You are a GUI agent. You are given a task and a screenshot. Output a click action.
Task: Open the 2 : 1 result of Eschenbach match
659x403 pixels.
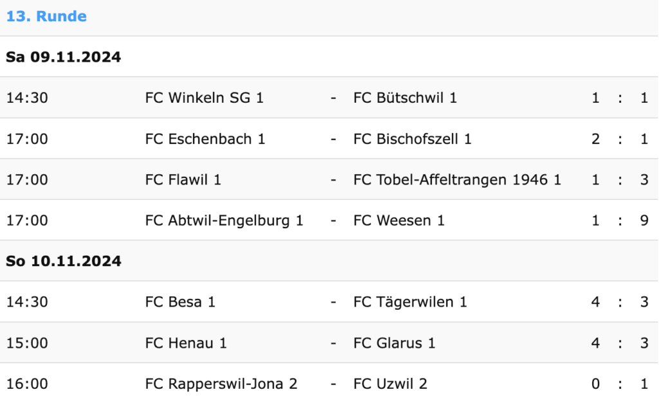tap(620, 139)
